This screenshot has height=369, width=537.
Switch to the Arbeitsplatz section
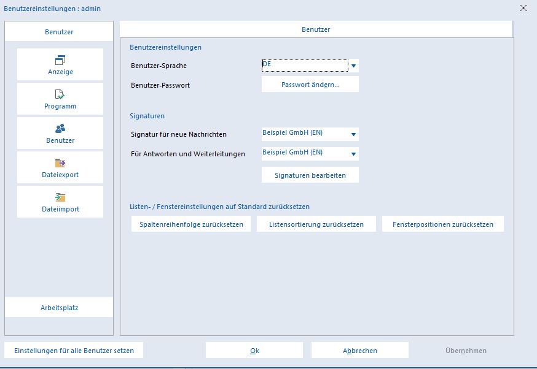pyautogui.click(x=59, y=308)
